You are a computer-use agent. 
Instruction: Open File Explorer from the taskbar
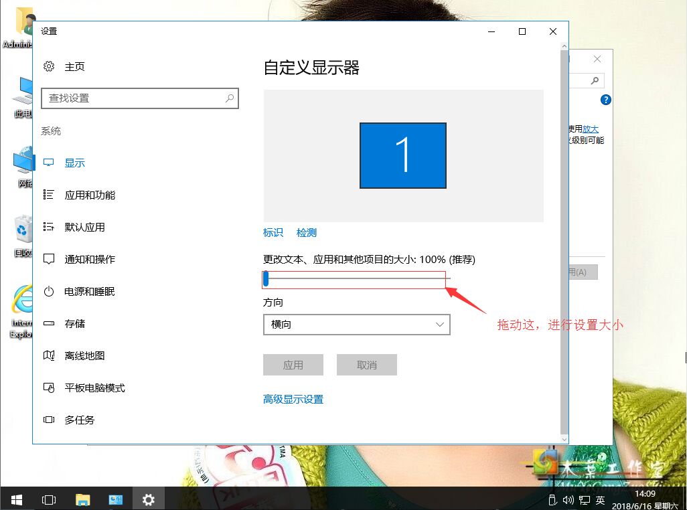[82, 499]
